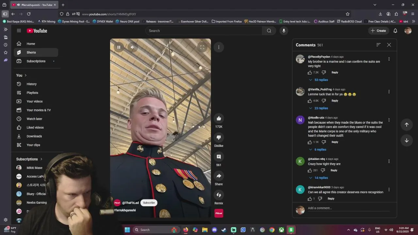Open Your videos in the sidebar
The height and width of the screenshot is (235, 418).
tap(36, 102)
